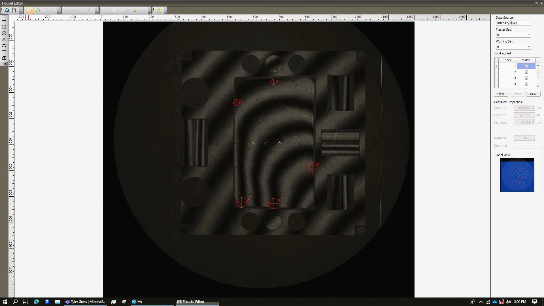Click the Global View thumbnail
Viewport: 544px width, 306px height.
[517, 175]
